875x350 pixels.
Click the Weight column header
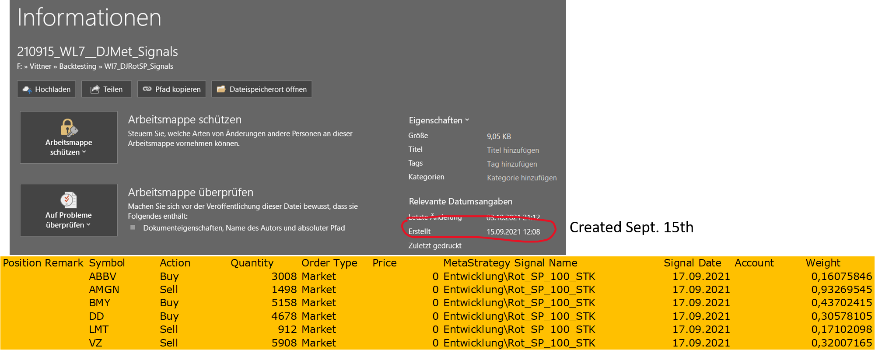point(823,263)
